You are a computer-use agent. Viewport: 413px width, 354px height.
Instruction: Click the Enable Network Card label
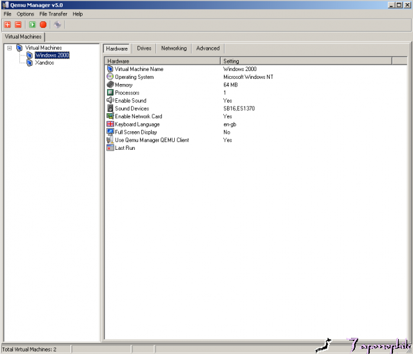(139, 116)
